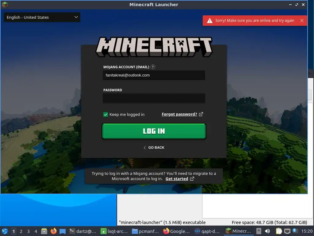This screenshot has height=236, width=314.
Task: Click the Free space status text in file manager
Action: 269,222
